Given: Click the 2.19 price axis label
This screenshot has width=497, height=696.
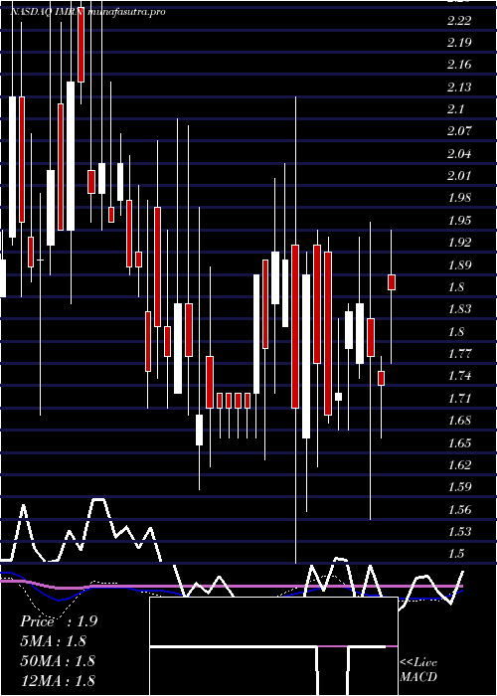Looking at the screenshot, I should pyautogui.click(x=459, y=43).
